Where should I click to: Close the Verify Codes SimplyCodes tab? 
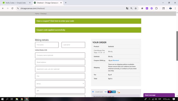pos(30,3)
